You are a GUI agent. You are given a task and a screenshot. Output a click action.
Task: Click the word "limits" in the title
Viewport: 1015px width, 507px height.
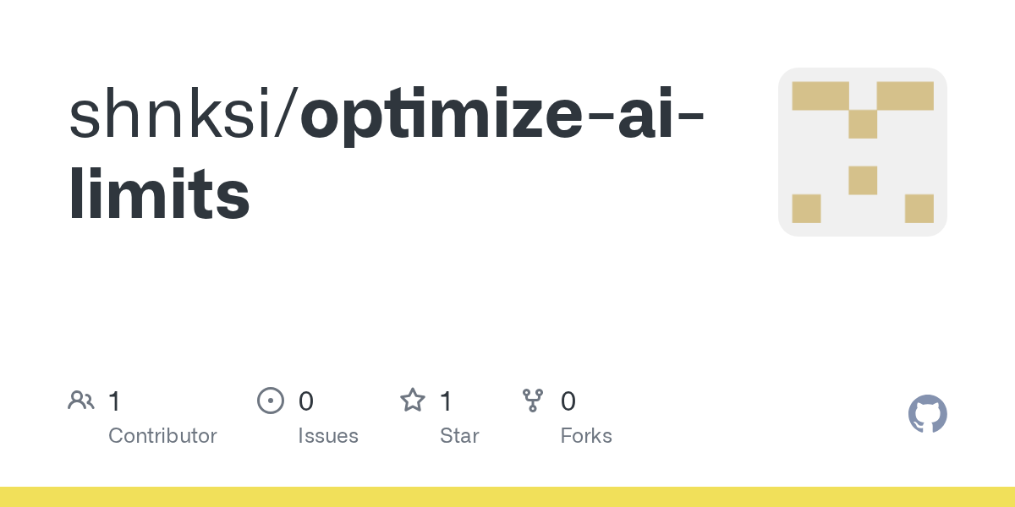[159, 194]
